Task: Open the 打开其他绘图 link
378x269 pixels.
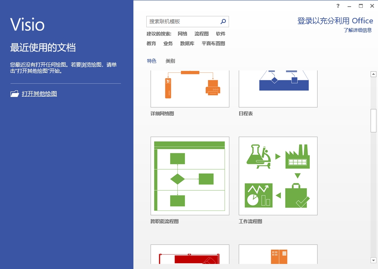Action: point(39,93)
